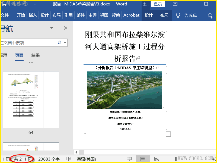The width and height of the screenshot is (217, 163).
Task: Open the 插入 ribbon tab
Action: [x=33, y=15]
